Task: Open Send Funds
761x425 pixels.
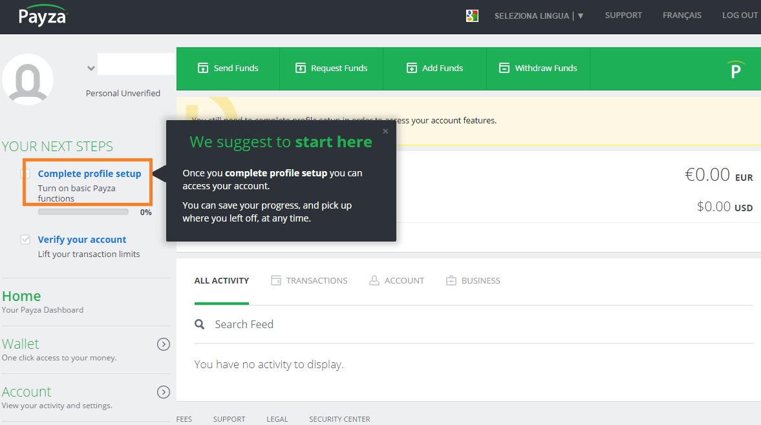Action: [x=228, y=68]
